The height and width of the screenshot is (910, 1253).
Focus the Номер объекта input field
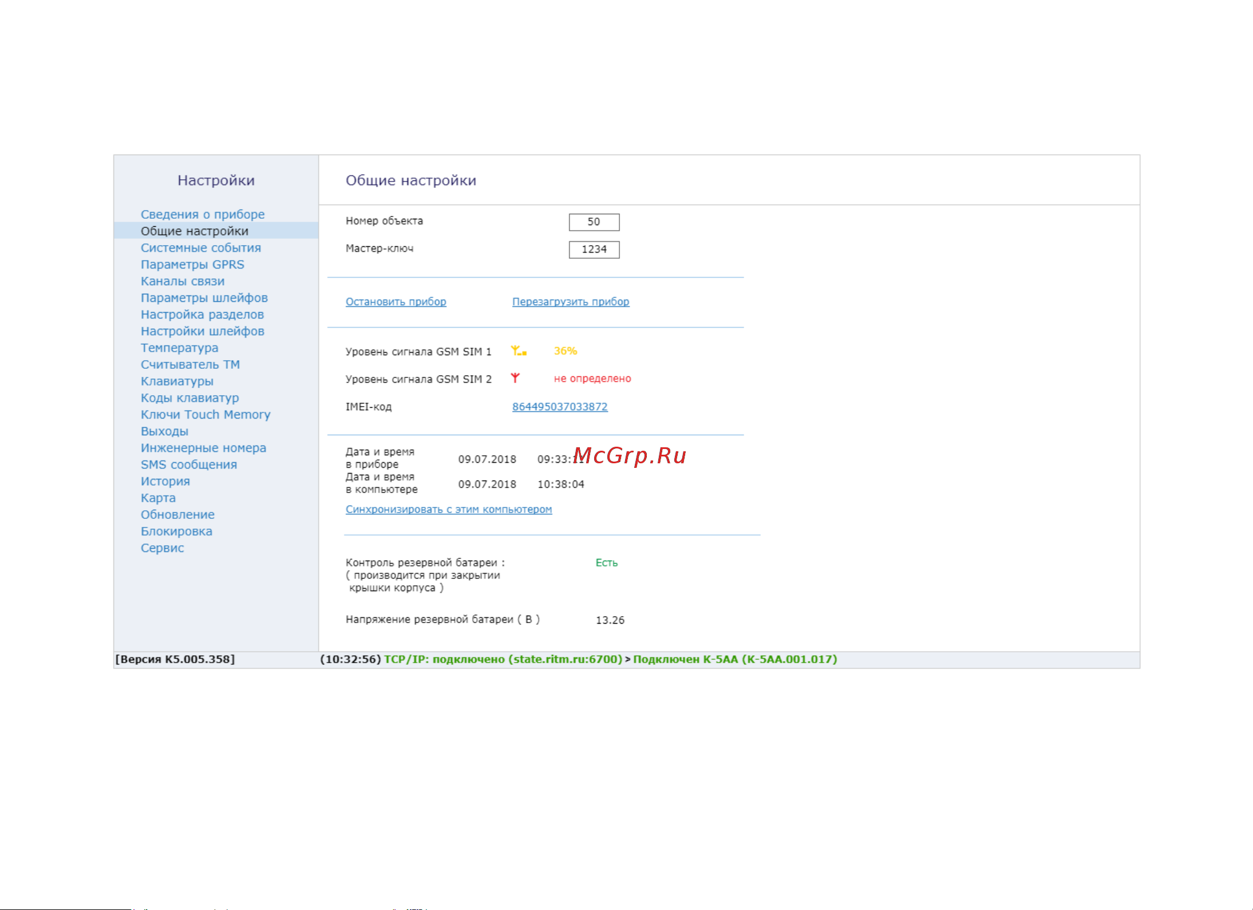594,222
